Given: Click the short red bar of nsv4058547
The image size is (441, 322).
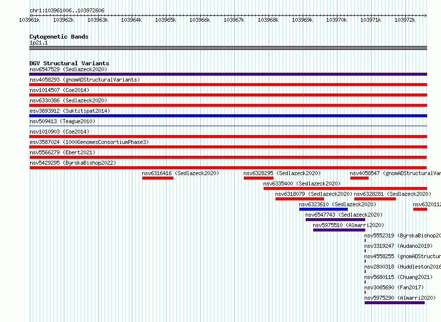Looking at the screenshot, I should point(359,178).
